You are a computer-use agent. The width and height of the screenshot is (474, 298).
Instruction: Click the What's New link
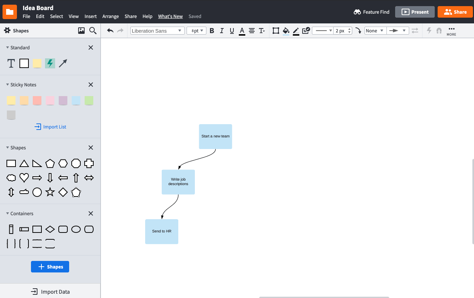click(170, 16)
